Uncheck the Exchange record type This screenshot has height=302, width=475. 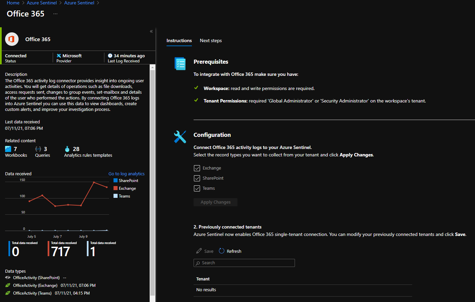coord(197,168)
